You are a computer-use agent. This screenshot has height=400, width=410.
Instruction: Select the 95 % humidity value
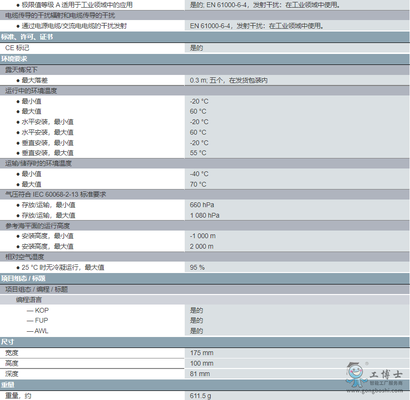[x=197, y=267]
